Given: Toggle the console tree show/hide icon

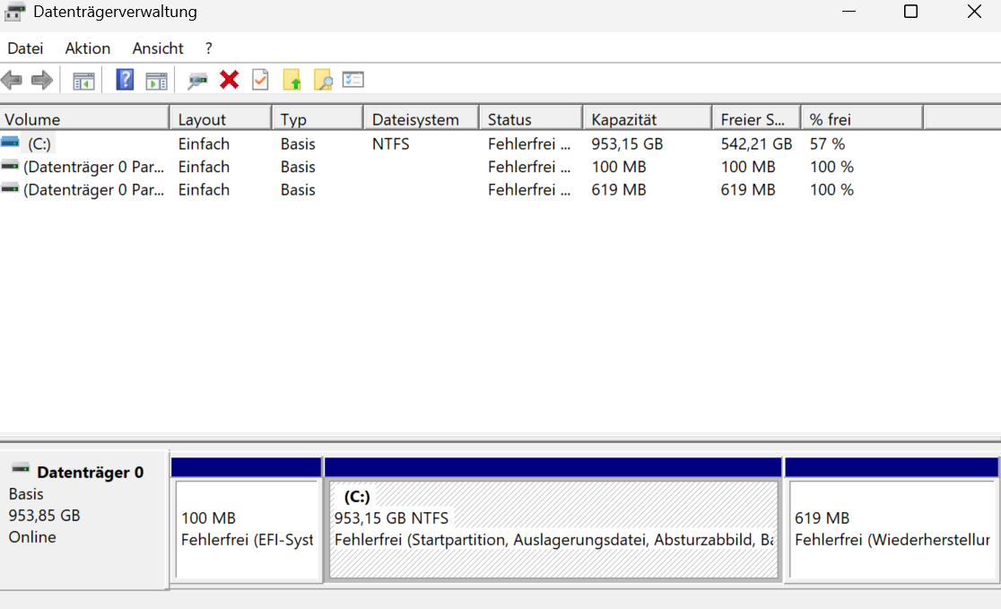Looking at the screenshot, I should 83,81.
